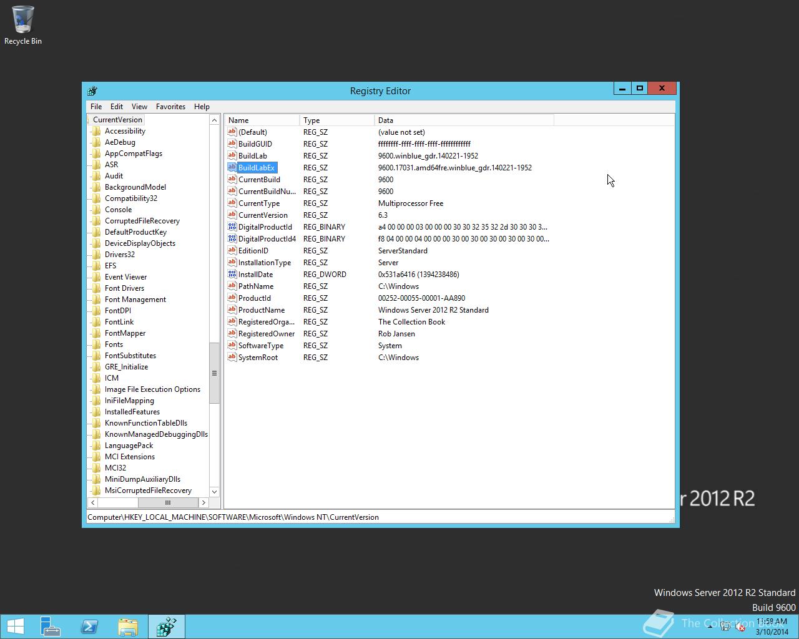Select the KnownManagedDebuggingDlls key
The height and width of the screenshot is (639, 799).
[x=156, y=434]
